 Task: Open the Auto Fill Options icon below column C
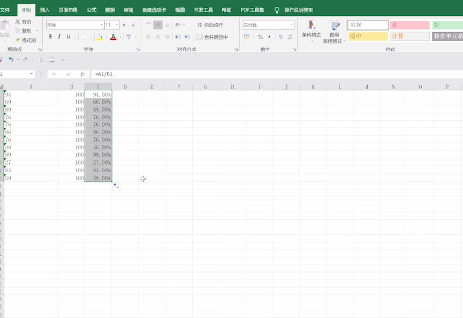(x=116, y=186)
